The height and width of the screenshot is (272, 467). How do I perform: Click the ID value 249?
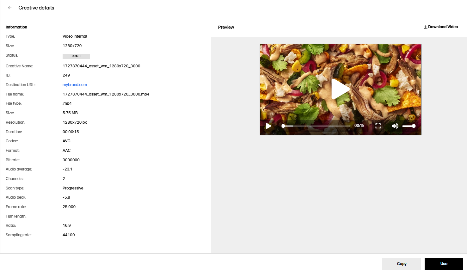coord(66,75)
